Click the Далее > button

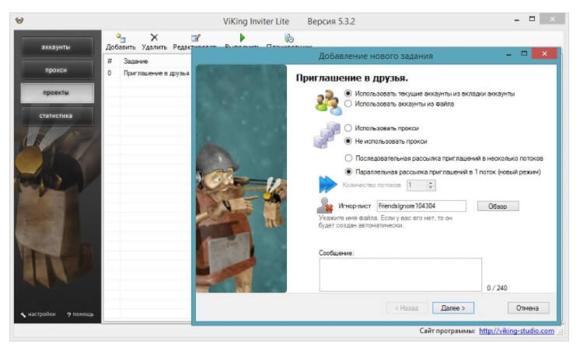coord(453,308)
